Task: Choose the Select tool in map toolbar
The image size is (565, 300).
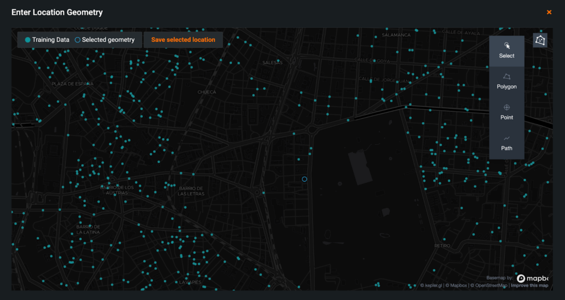Action: [x=507, y=51]
